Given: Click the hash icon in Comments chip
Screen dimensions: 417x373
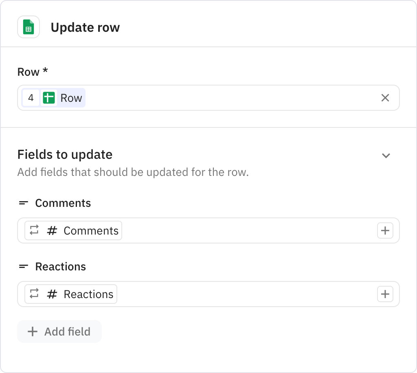Looking at the screenshot, I should coord(52,230).
